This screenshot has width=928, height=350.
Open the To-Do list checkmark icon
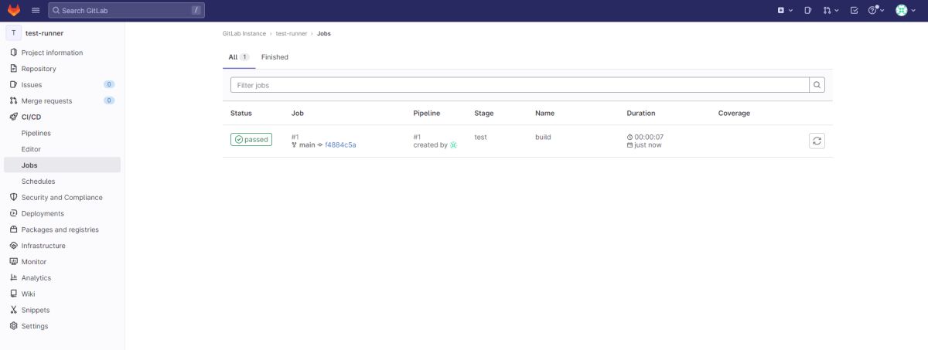[x=854, y=10]
